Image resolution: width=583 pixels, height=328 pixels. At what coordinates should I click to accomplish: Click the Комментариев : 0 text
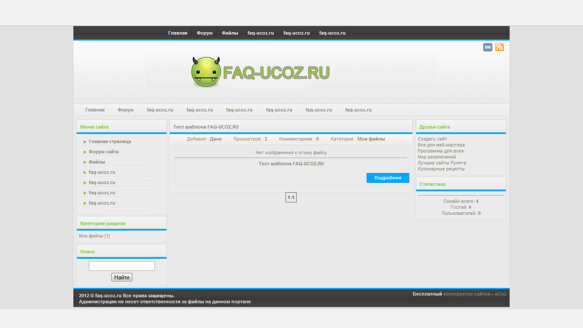[x=299, y=139]
